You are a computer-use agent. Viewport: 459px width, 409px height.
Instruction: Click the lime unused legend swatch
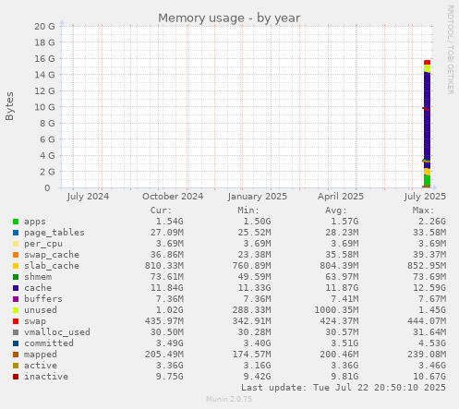point(16,310)
